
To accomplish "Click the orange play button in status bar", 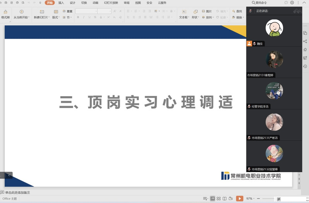I will 240,198.
